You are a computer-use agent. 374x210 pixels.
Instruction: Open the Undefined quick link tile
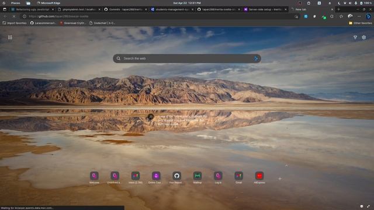pyautogui.click(x=115, y=177)
